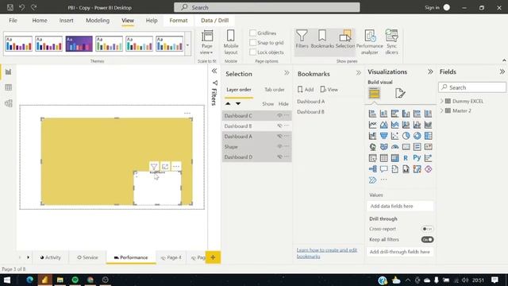Apply the purple dark theme
The height and width of the screenshot is (286, 508).
pyautogui.click(x=79, y=44)
